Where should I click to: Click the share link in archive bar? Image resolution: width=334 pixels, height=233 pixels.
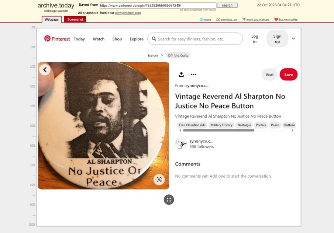point(207,20)
